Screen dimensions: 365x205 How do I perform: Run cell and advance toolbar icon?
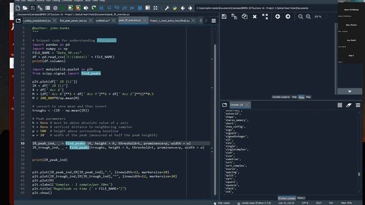(x=78, y=8)
